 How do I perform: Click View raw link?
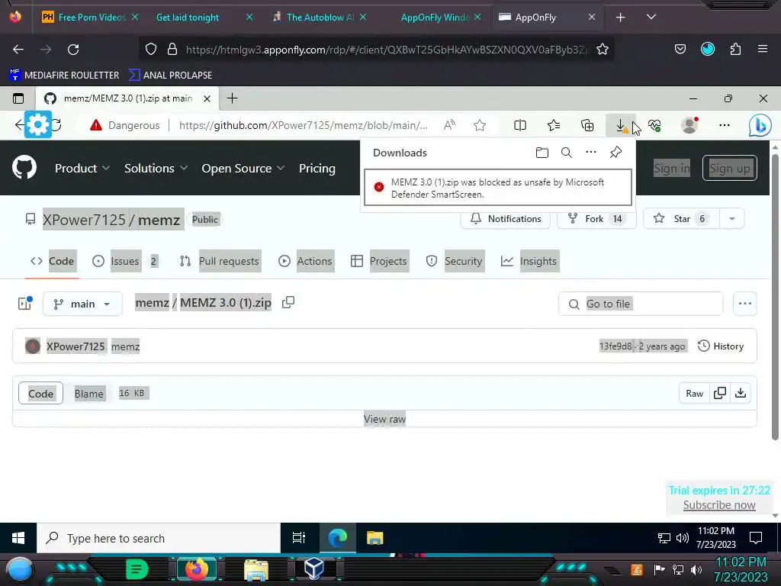pos(384,419)
